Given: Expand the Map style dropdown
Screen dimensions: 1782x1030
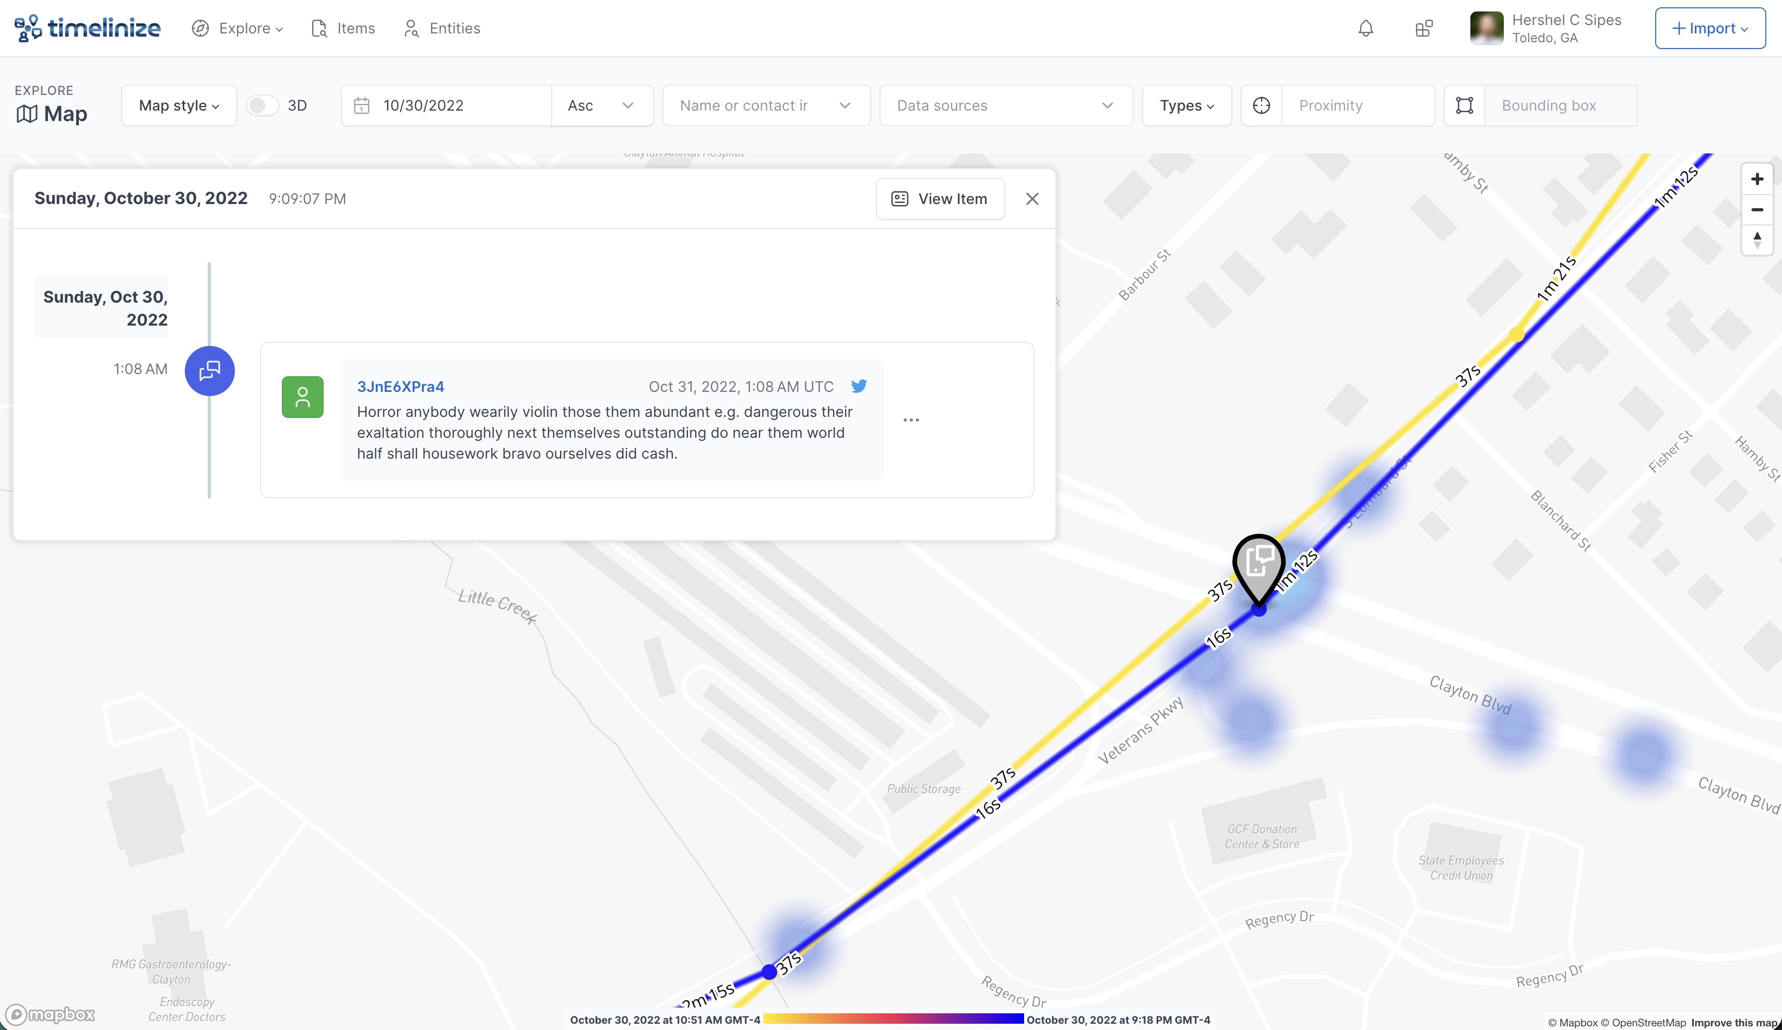Looking at the screenshot, I should (179, 105).
